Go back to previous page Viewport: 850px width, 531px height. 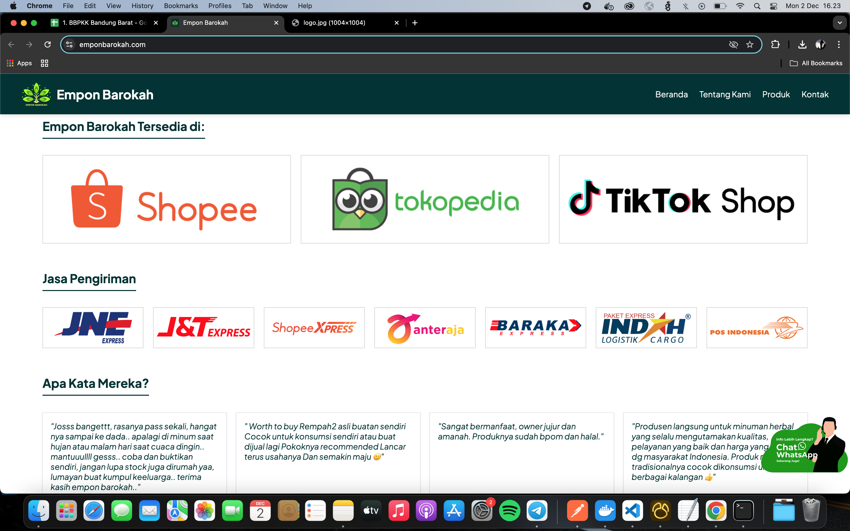point(11,45)
